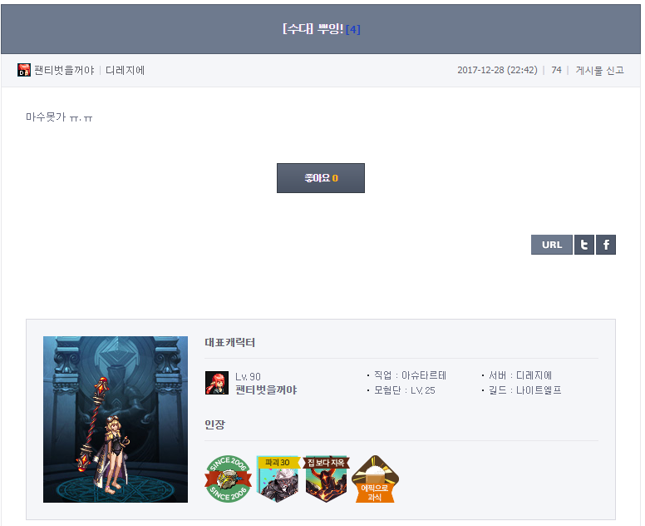The width and height of the screenshot is (645, 526).
Task: Click the large character illustration thumbnail
Action: (x=116, y=419)
